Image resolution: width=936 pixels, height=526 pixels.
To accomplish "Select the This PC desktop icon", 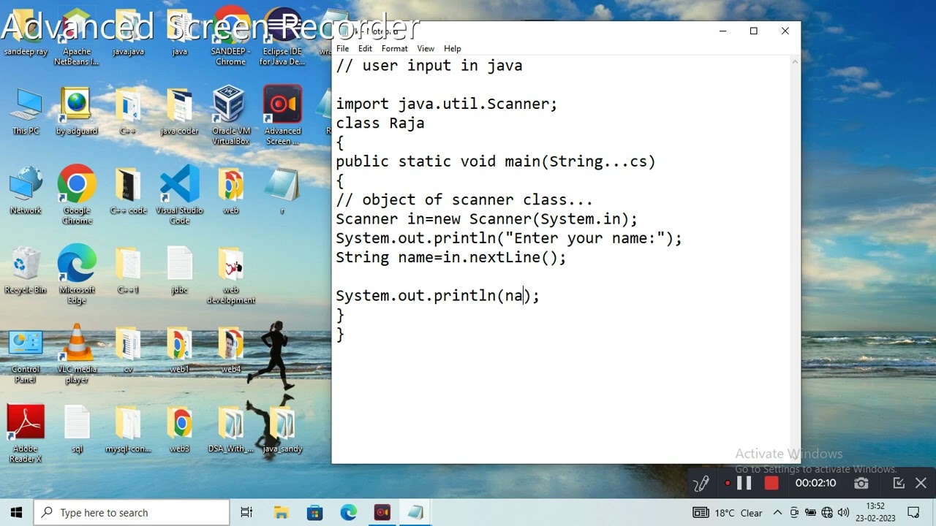I will pos(26,111).
